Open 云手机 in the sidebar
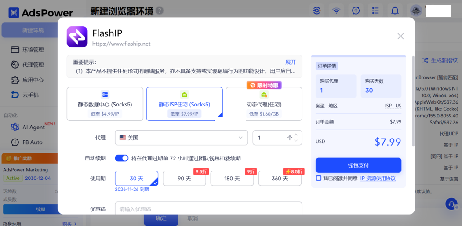Screen dimensions: 462x226 click(25, 95)
